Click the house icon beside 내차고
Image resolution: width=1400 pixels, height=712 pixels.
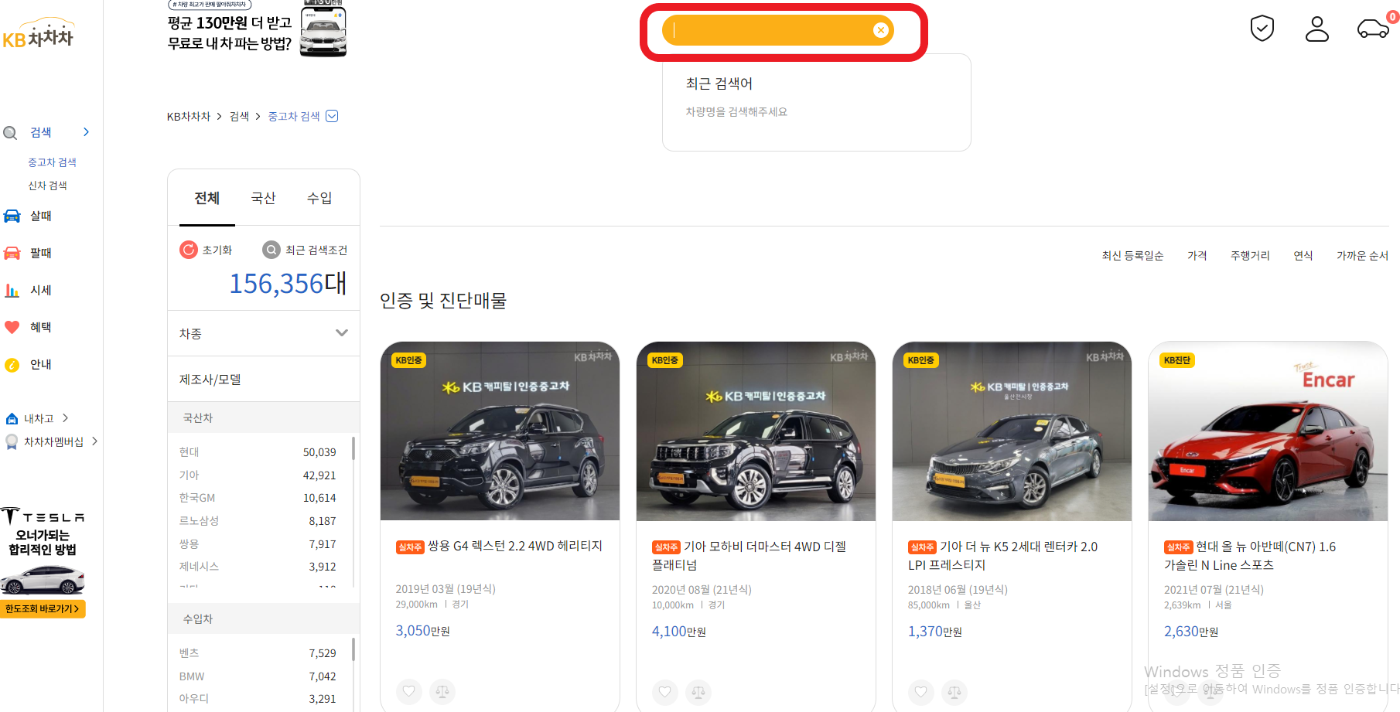12,419
